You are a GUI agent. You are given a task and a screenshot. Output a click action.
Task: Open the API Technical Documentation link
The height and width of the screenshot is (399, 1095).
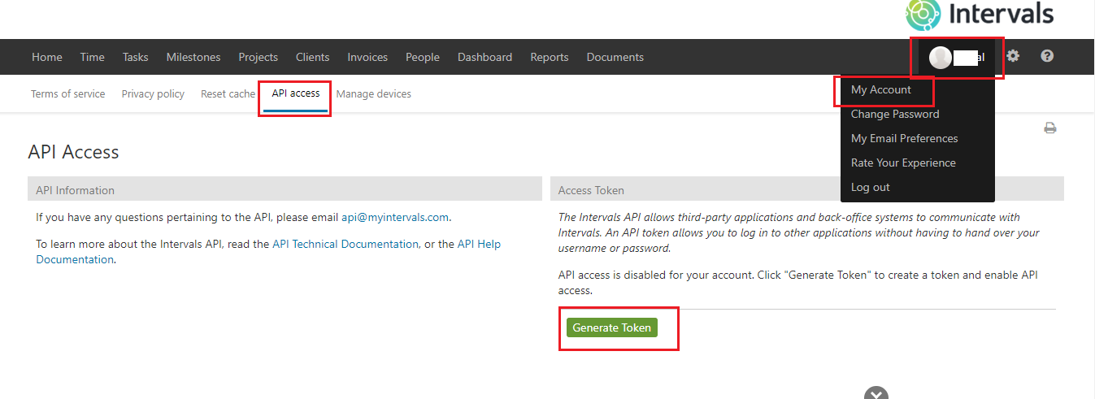345,244
